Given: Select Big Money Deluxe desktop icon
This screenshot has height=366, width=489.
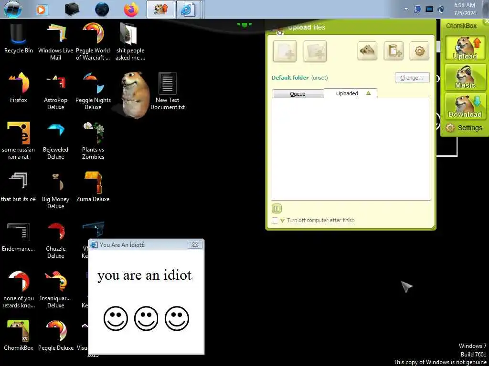Looking at the screenshot, I should (x=55, y=190).
